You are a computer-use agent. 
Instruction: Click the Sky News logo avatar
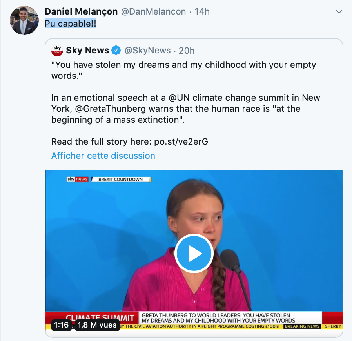57,50
